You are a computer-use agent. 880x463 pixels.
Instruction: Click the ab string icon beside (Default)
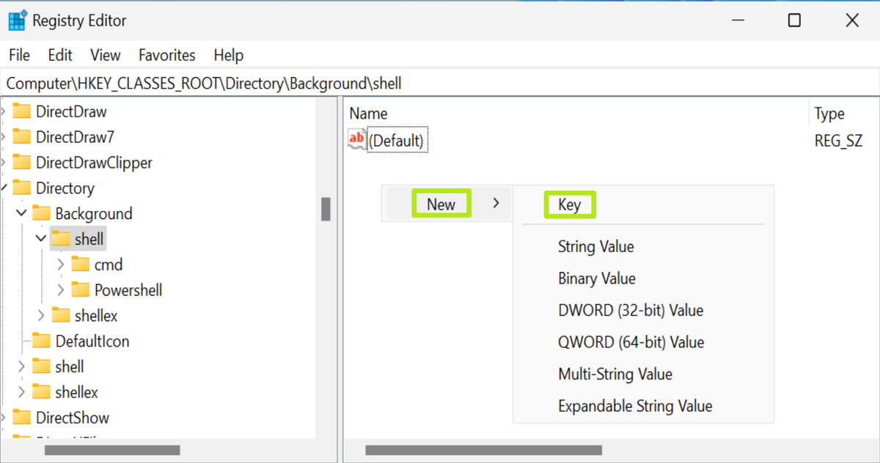[x=356, y=139]
